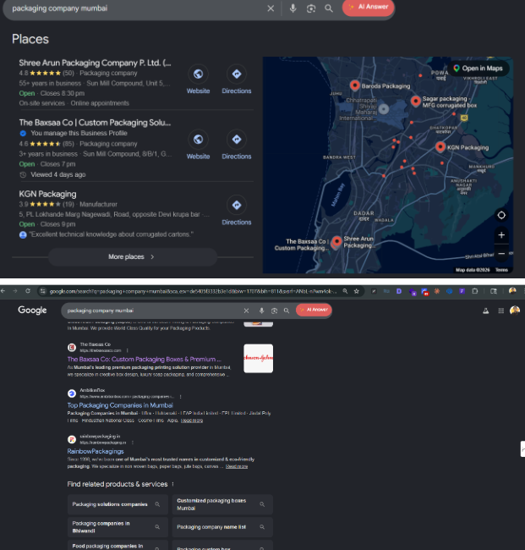Click AI Answer button in upper search bar

(368, 7)
